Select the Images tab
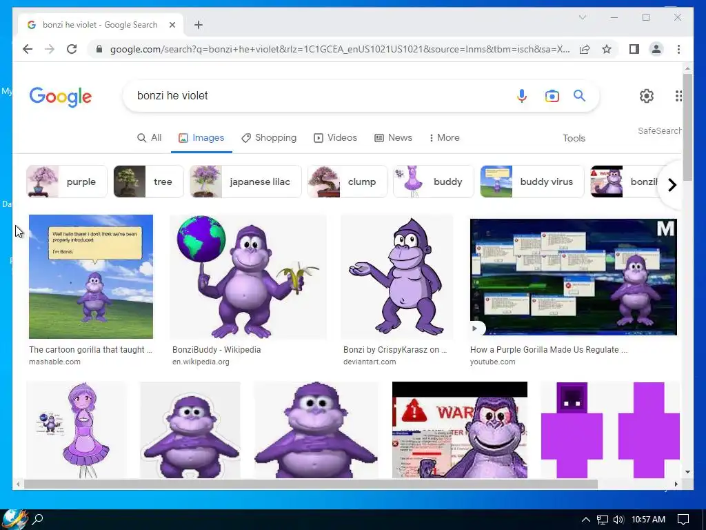Screen dimensions: 706x530 pyautogui.click(x=201, y=138)
